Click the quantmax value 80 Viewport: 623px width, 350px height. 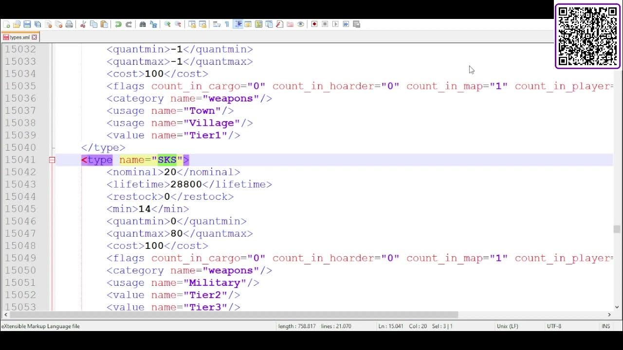177,233
